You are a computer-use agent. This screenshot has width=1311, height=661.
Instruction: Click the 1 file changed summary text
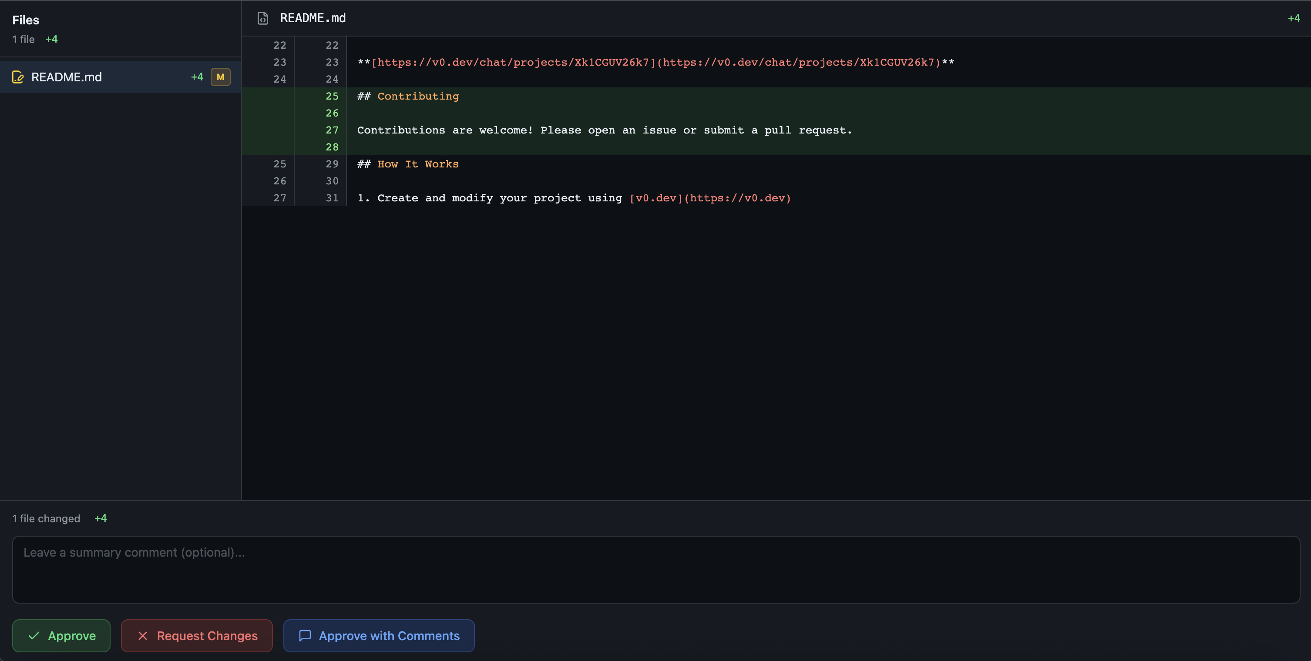pos(46,519)
